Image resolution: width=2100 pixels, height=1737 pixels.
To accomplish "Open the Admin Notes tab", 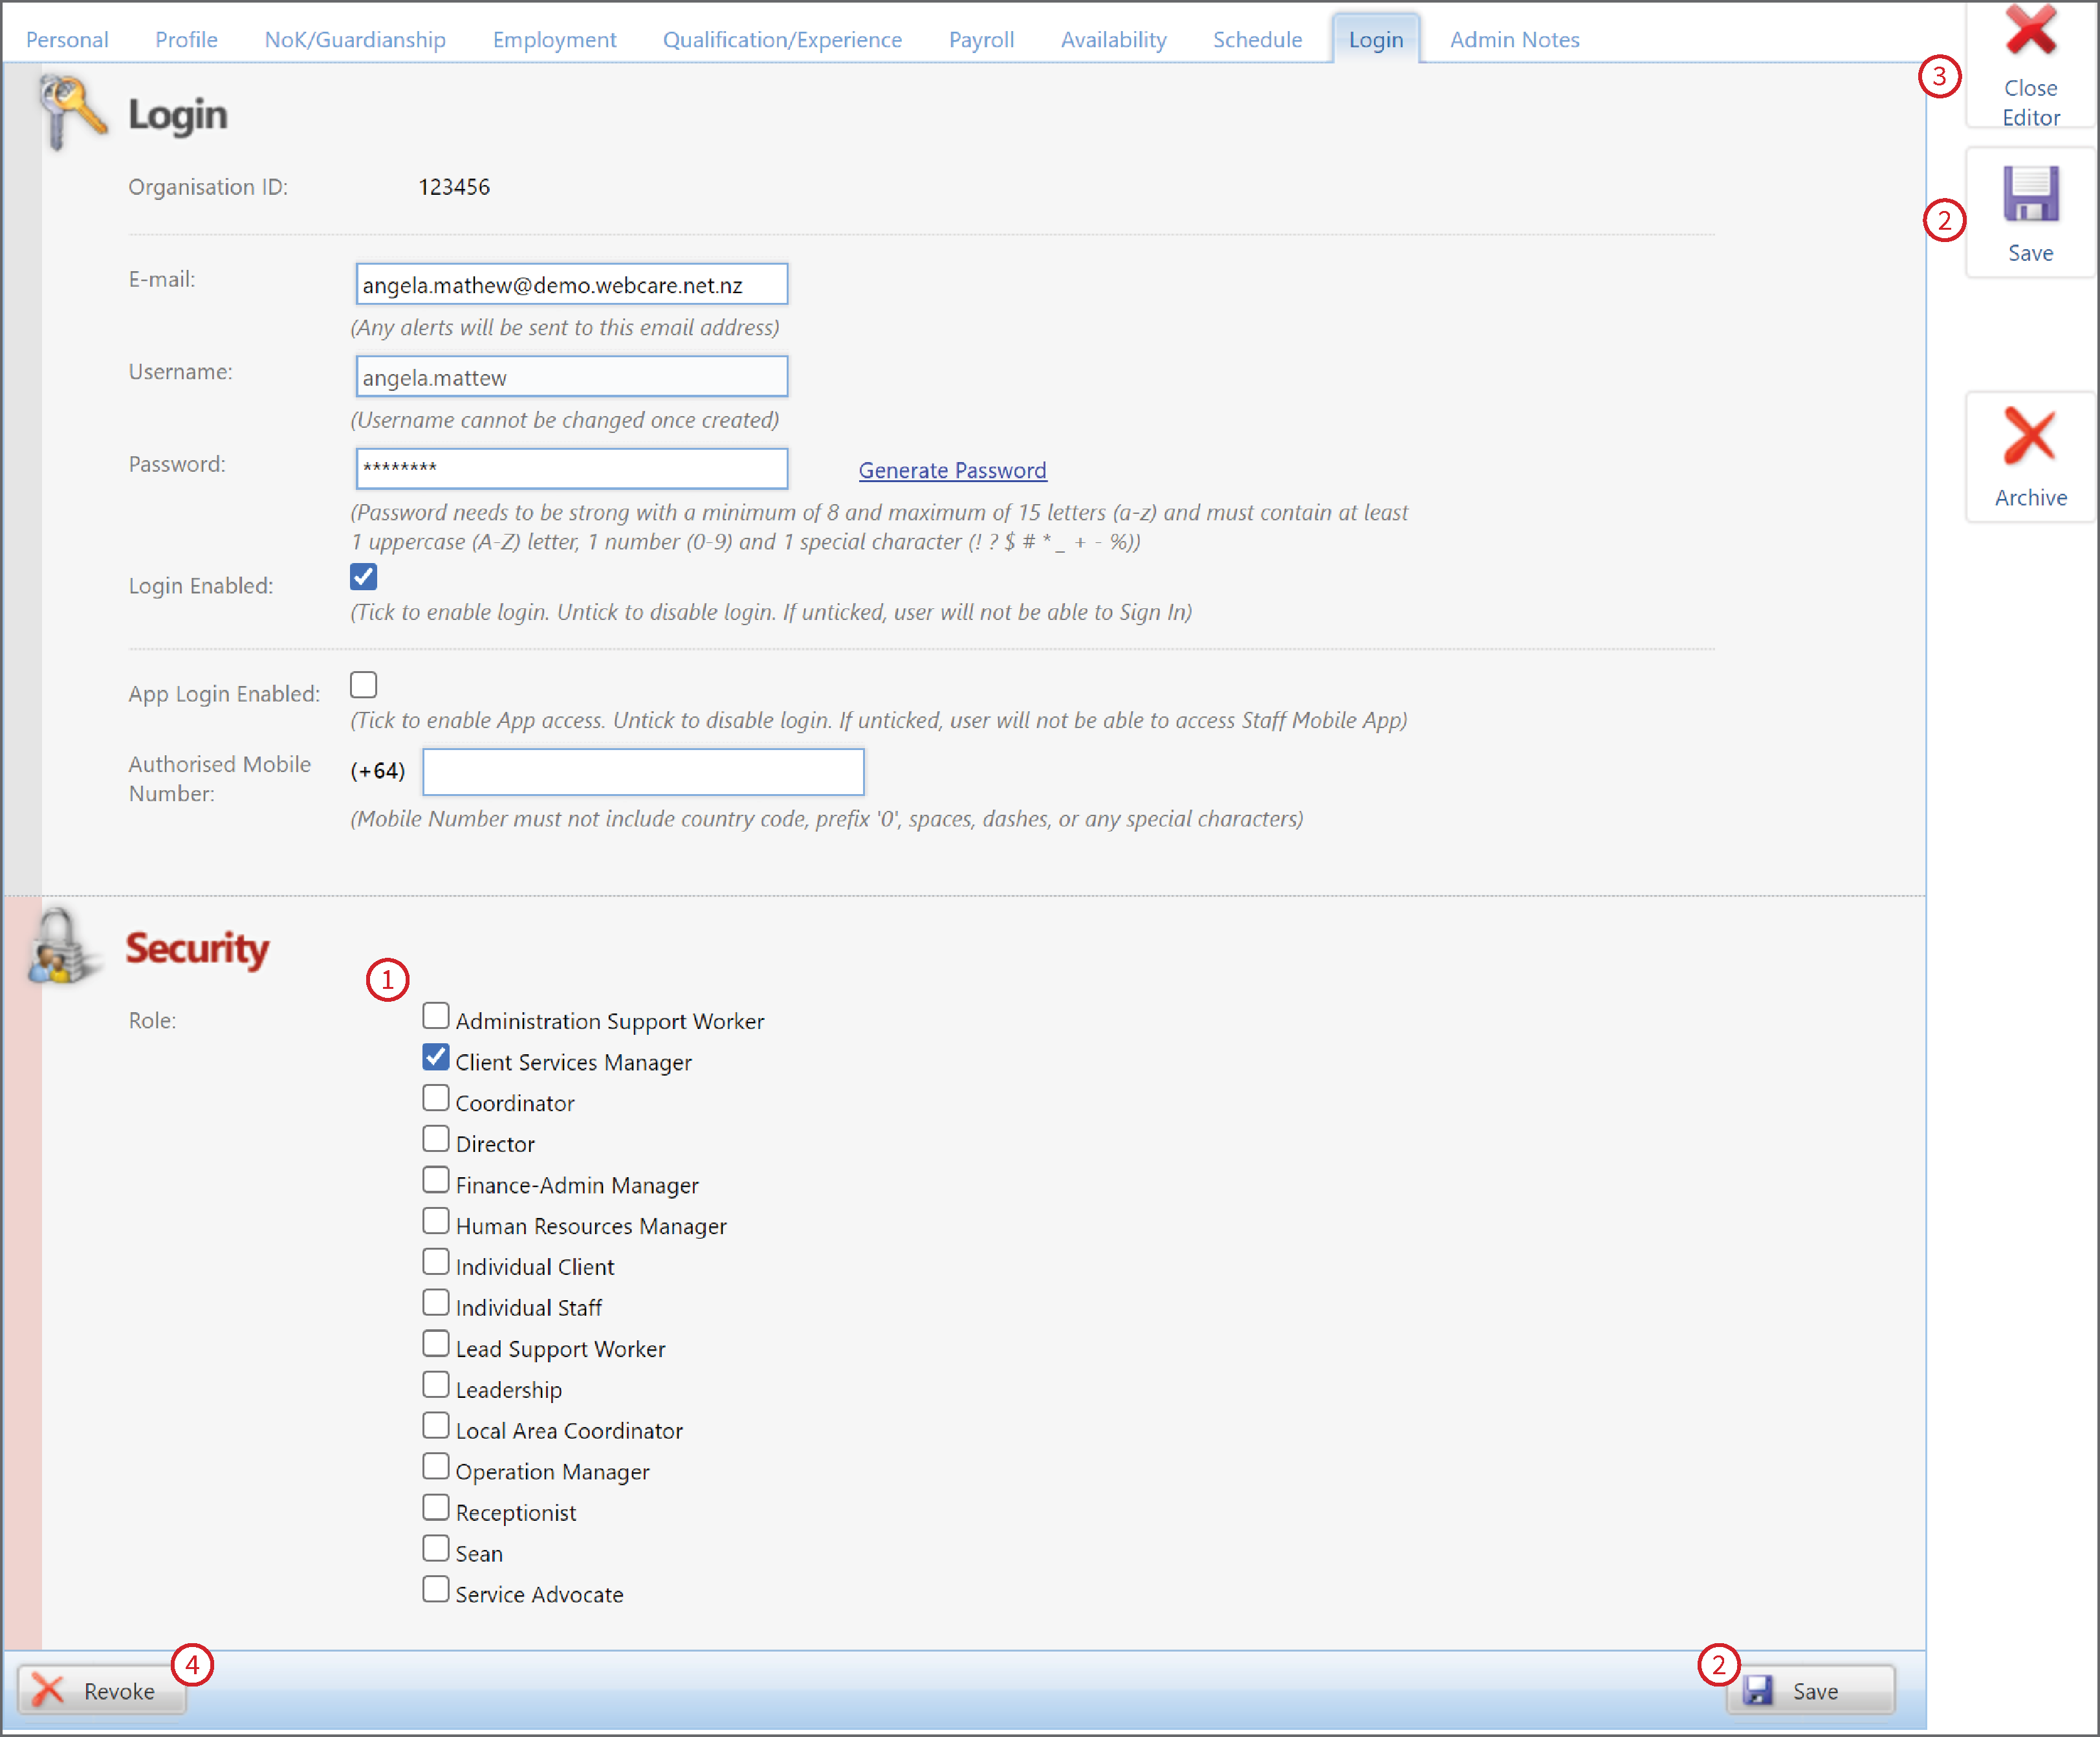I will [1514, 40].
